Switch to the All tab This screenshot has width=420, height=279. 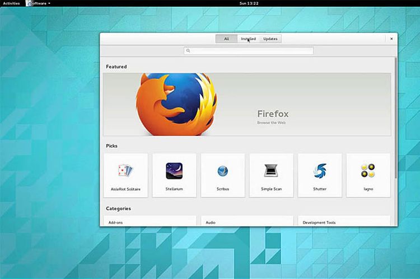[x=226, y=39]
